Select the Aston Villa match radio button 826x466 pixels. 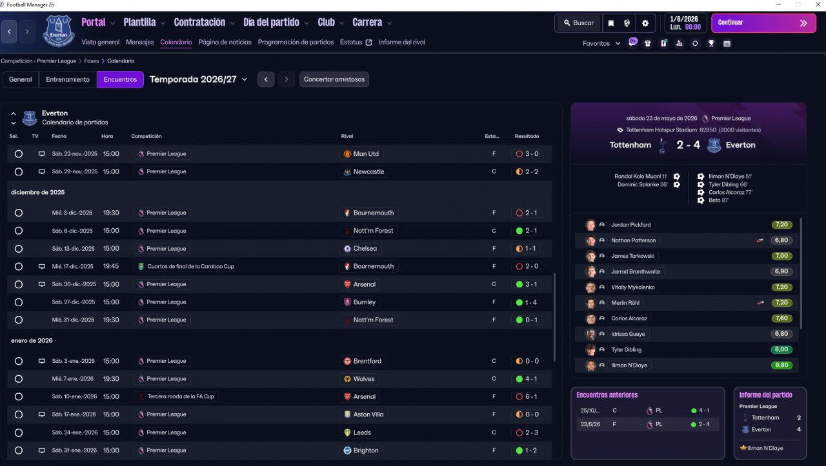(19, 414)
